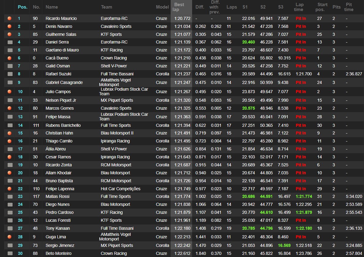The height and width of the screenshot is (257, 364).
Task: Select Ricardo Mauricio's best lap 1:20.772
Action: pos(183,18)
